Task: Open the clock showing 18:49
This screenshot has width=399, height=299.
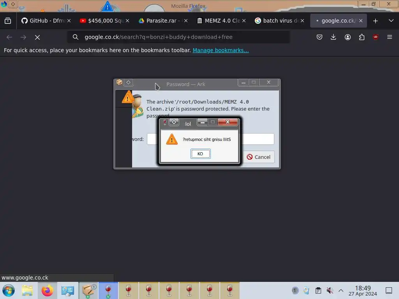Action: 363,290
